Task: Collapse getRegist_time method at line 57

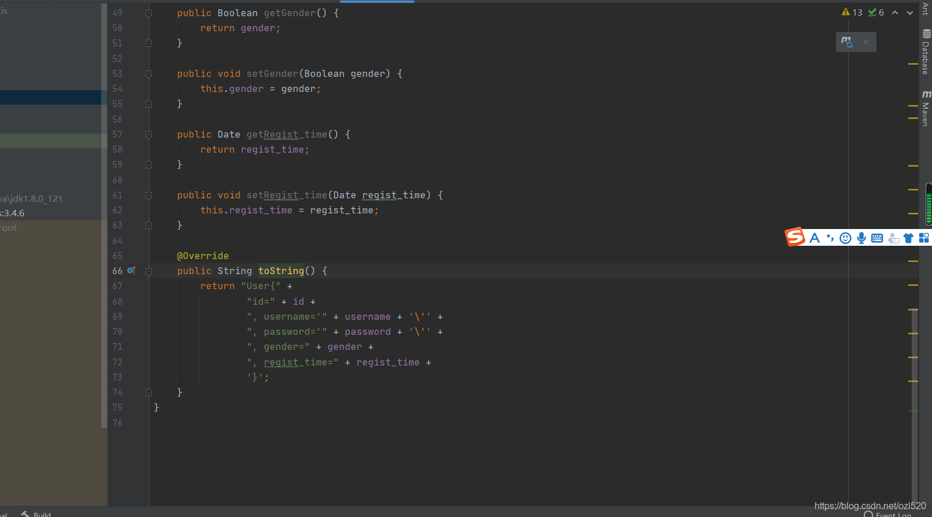Action: (x=149, y=134)
